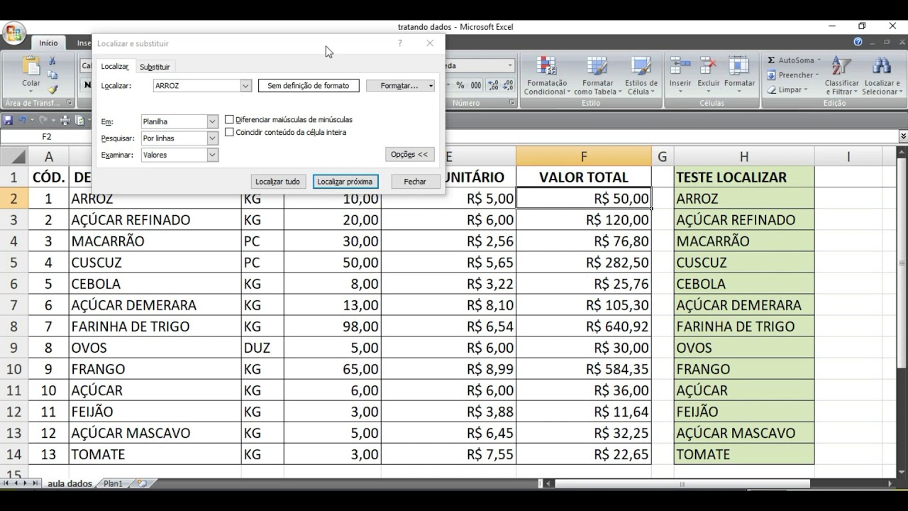Open Classificar e Filtrar sort menu
The image size is (908, 511).
841,76
